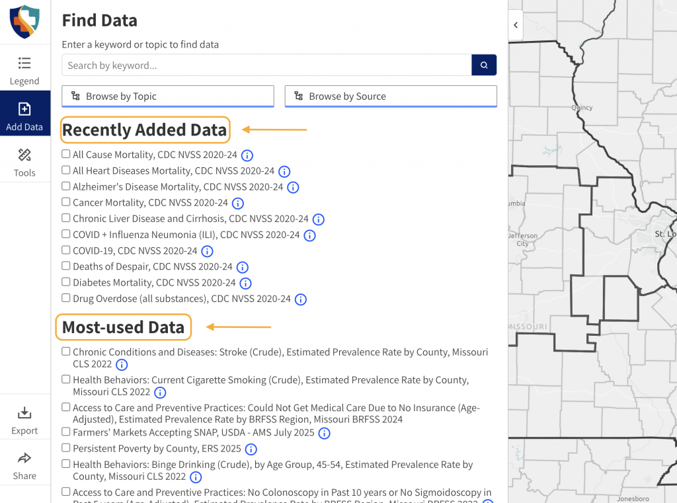
Task: Tick the Diabetes Mortality checkbox
Action: pyautogui.click(x=66, y=282)
